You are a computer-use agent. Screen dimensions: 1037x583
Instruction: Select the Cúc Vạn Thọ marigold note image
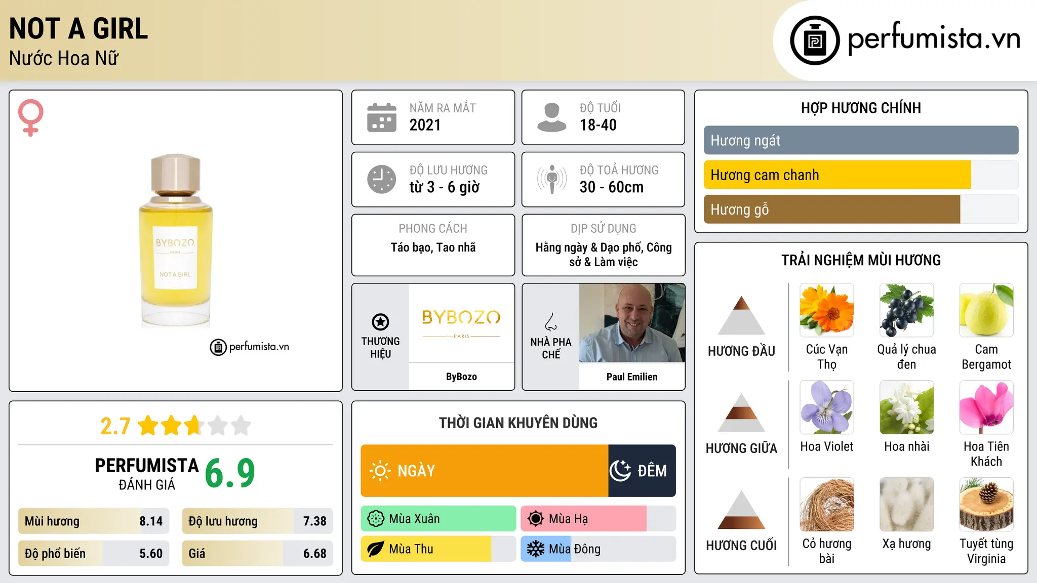point(827,310)
